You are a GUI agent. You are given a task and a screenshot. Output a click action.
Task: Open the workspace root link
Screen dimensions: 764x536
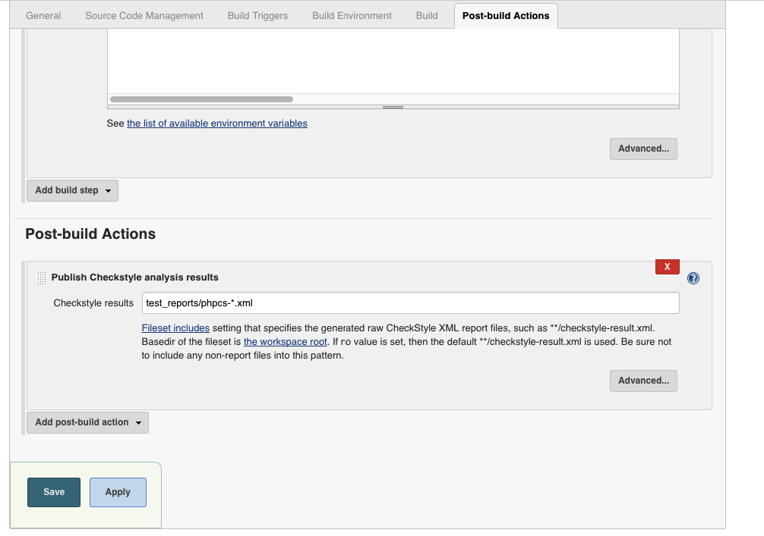coord(285,342)
